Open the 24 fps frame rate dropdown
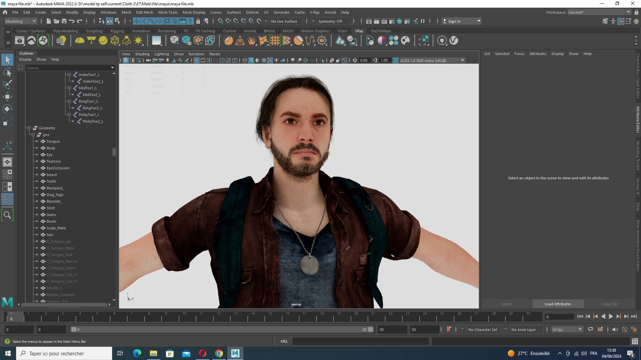This screenshot has height=360, width=641. pyautogui.click(x=567, y=329)
